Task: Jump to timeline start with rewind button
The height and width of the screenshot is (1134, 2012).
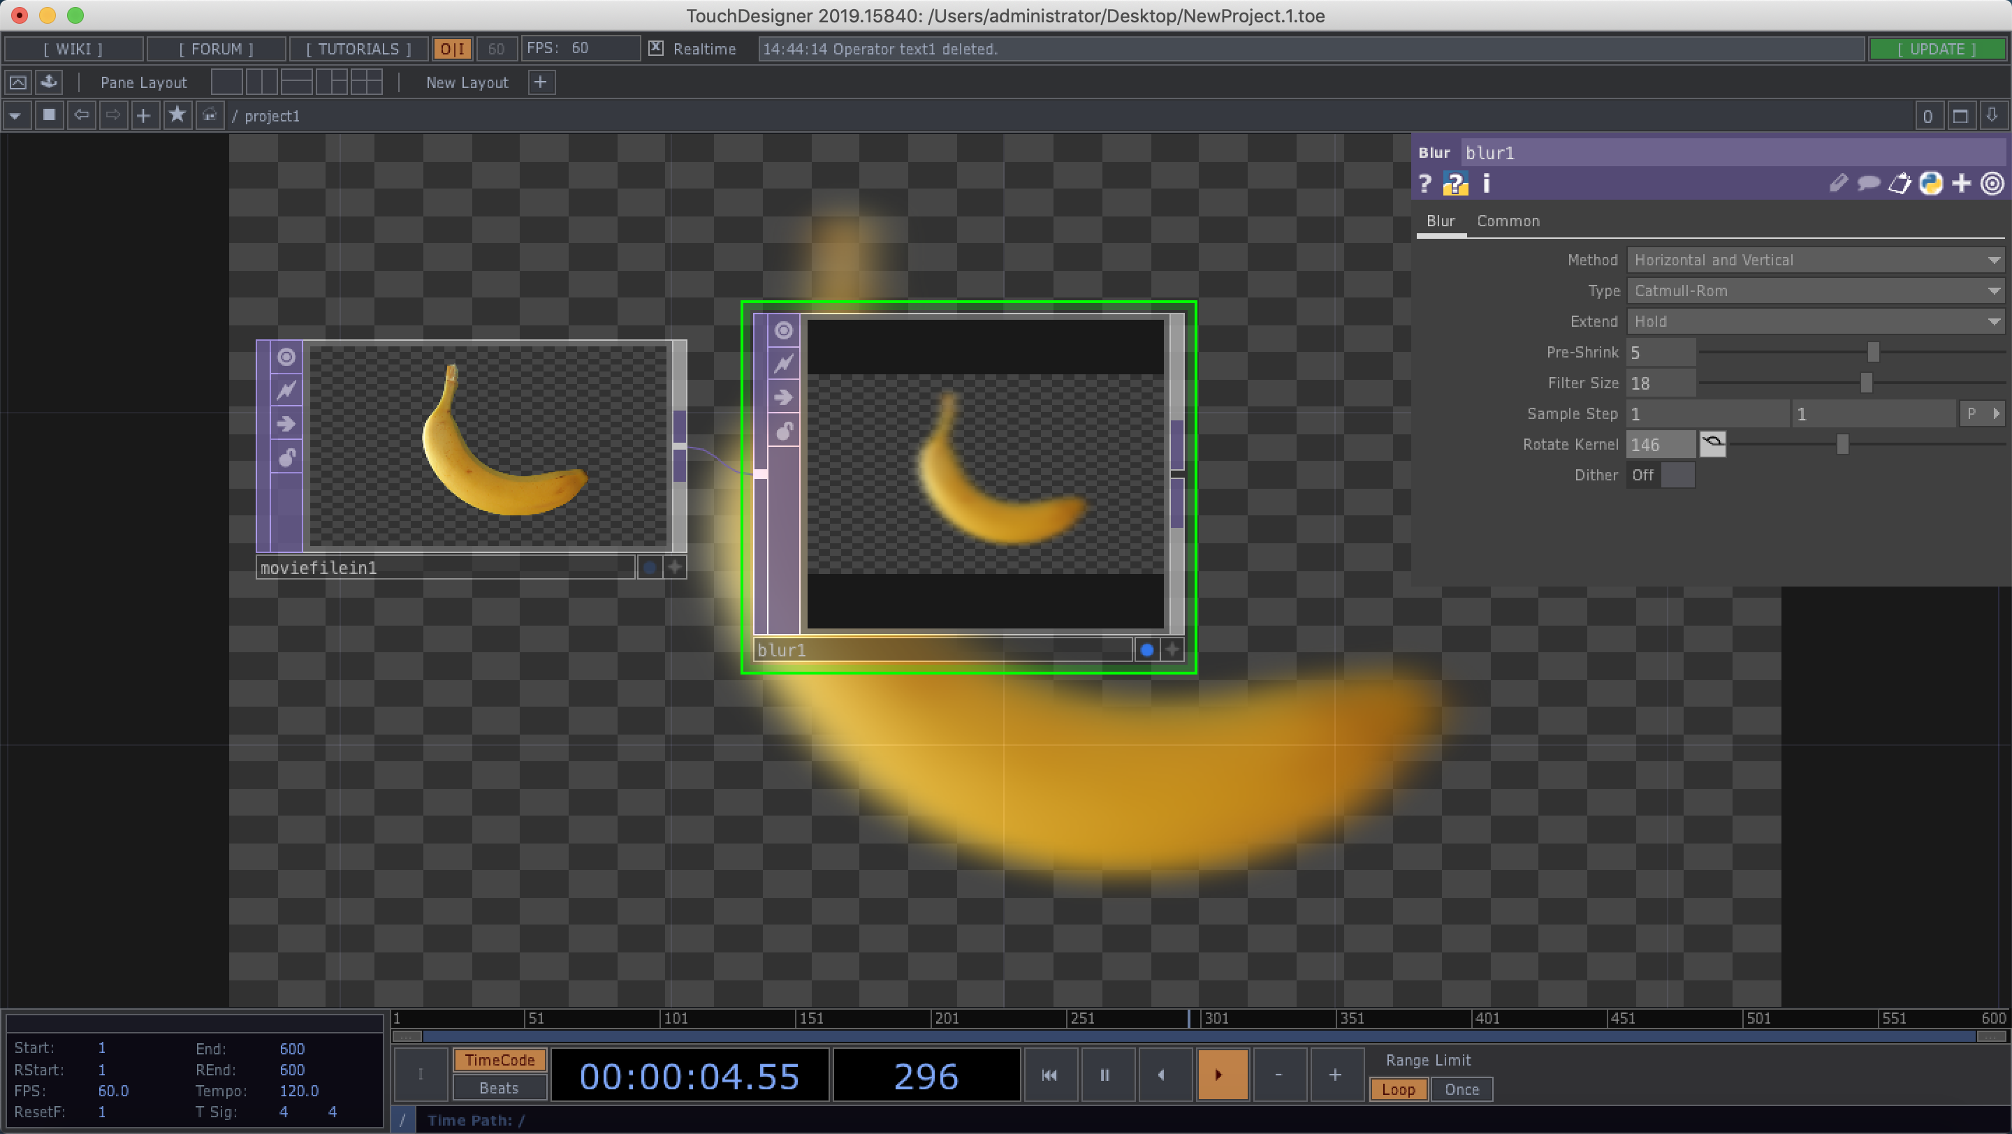Action: click(1049, 1075)
